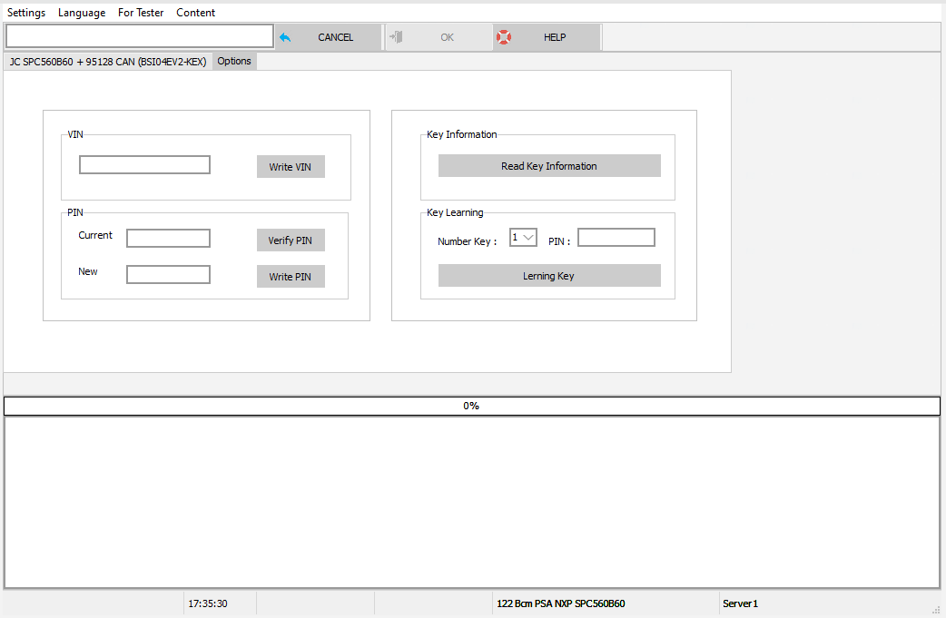Click the red HELP lifebuoy icon

click(504, 36)
